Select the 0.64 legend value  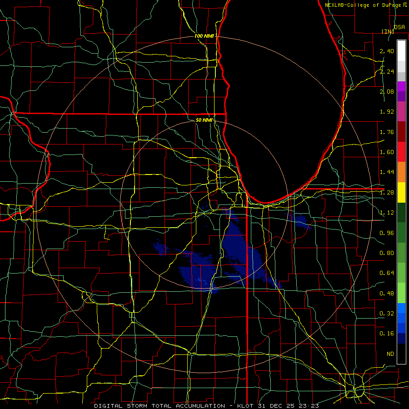[387, 273]
